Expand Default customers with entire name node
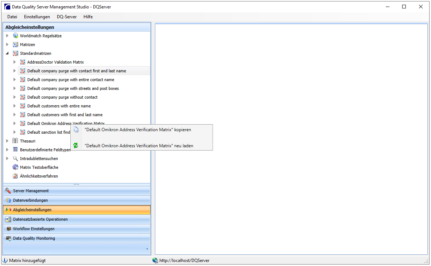Image resolution: width=431 pixels, height=266 pixels. coord(15,106)
